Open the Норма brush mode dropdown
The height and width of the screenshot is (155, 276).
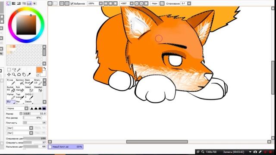pyautogui.click(x=26, y=108)
